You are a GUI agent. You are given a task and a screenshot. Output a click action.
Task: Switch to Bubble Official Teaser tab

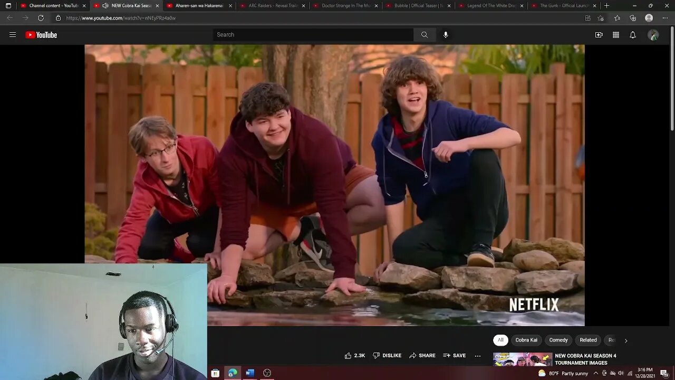(x=419, y=6)
